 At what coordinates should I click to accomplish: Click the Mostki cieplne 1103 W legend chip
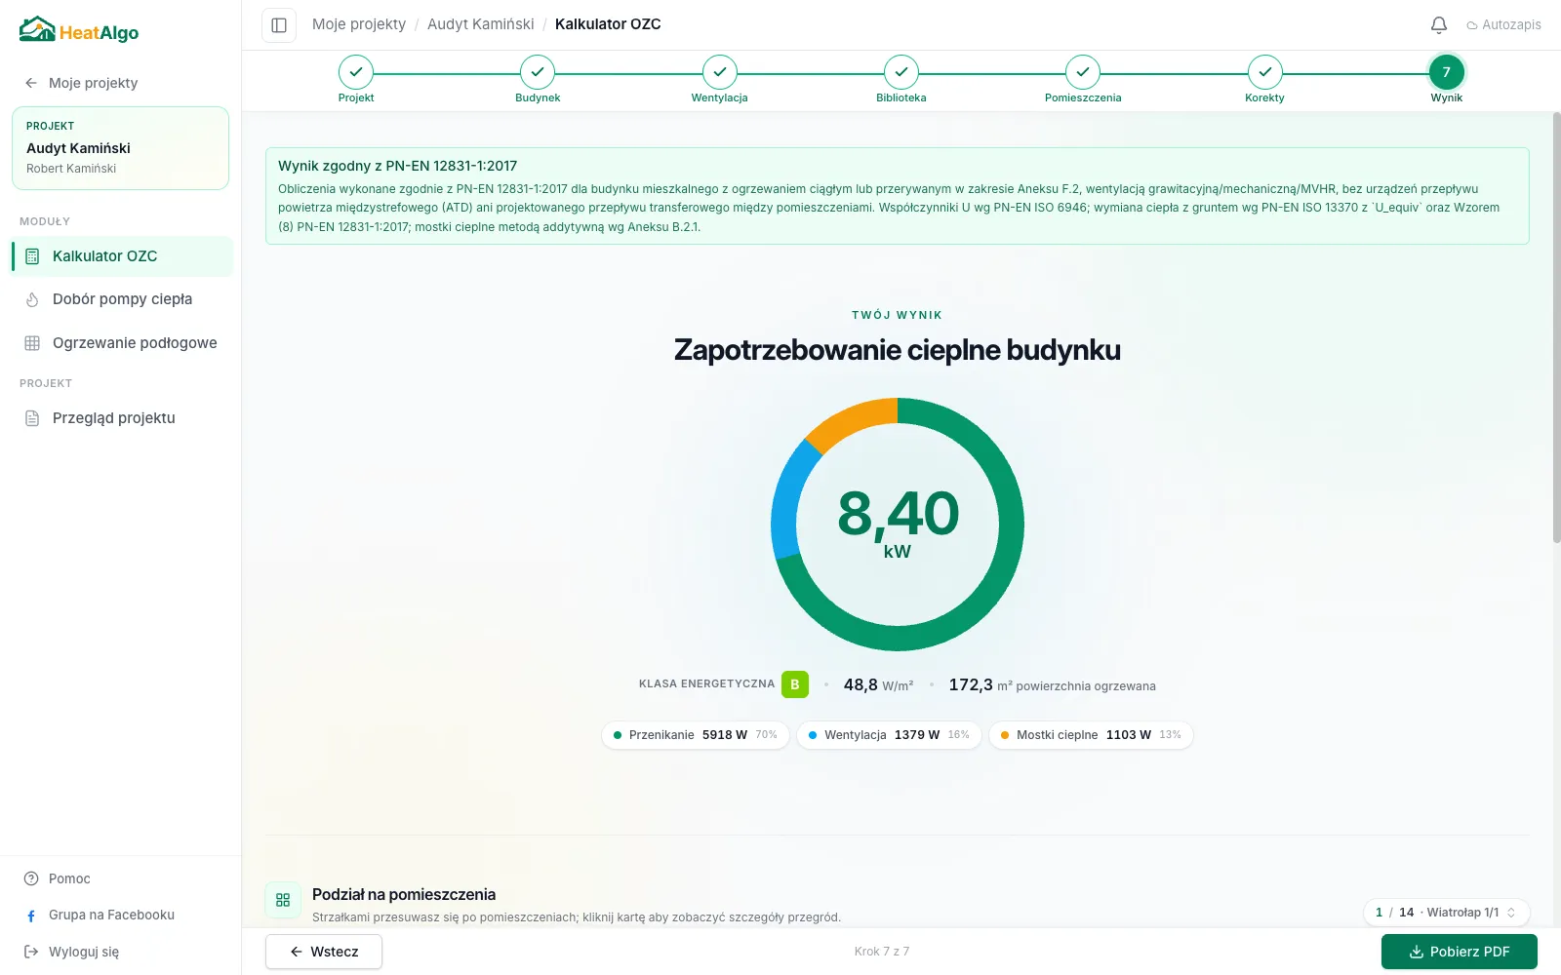[1091, 735]
